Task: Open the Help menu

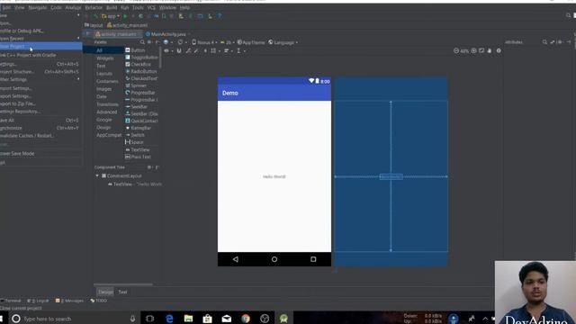Action: pyautogui.click(x=184, y=7)
